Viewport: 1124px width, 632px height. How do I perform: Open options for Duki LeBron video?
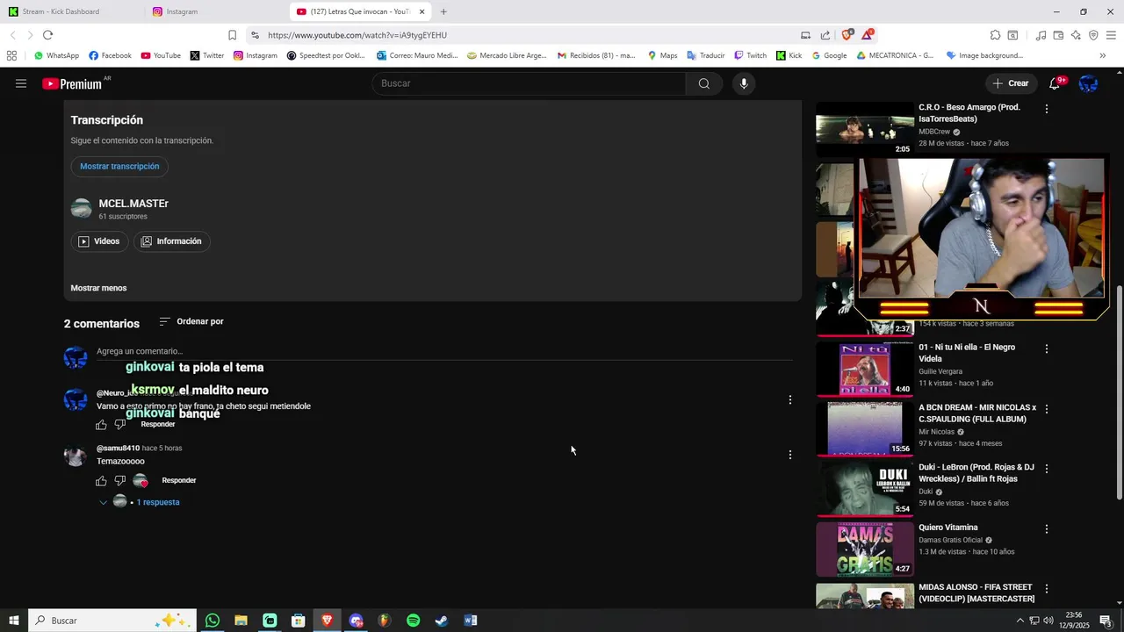[1046, 469]
